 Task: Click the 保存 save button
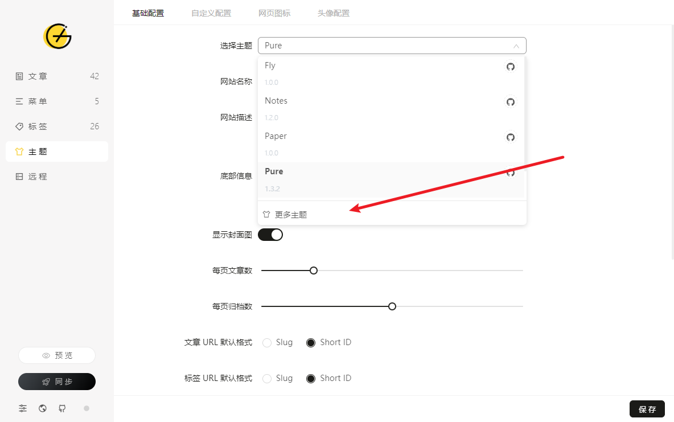(x=647, y=409)
